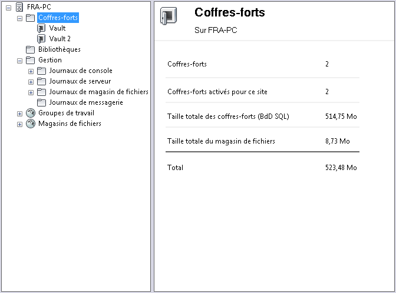Collapse the Gestion tree node
The height and width of the screenshot is (293, 396).
coord(19,60)
